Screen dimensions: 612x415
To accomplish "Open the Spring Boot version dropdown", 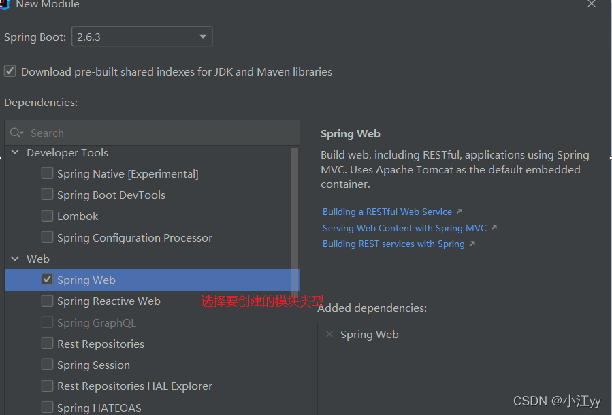I will [142, 37].
